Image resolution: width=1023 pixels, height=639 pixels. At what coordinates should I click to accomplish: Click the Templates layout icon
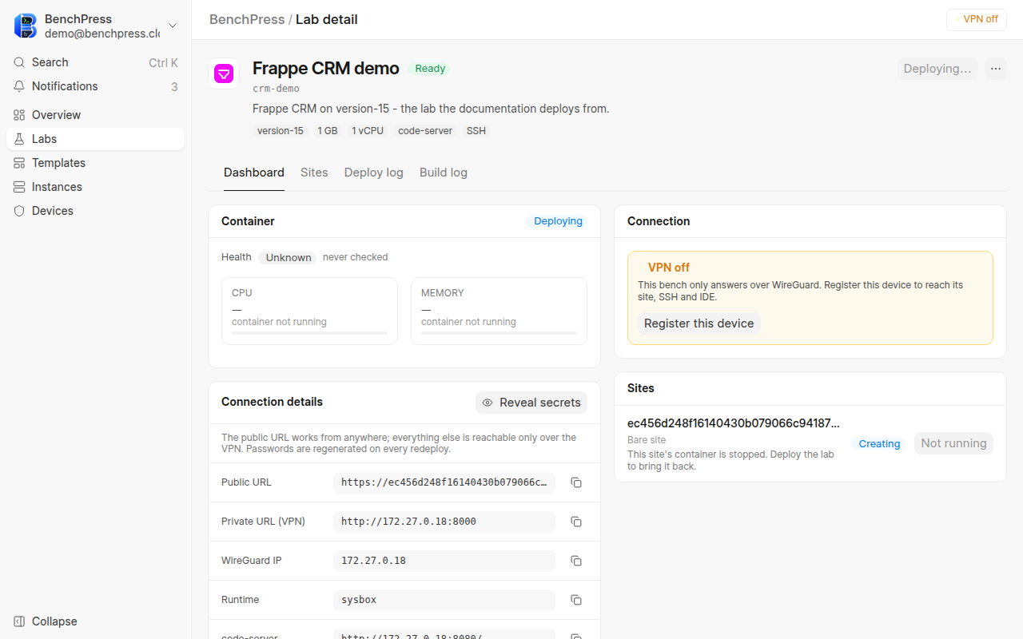(x=20, y=163)
